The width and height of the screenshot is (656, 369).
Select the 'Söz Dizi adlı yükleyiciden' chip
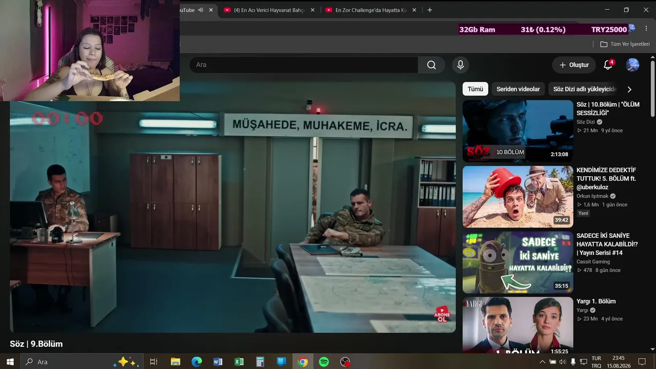click(x=584, y=89)
